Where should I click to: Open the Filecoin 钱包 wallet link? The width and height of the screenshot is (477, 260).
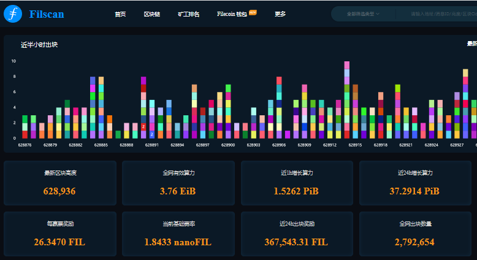pyautogui.click(x=232, y=14)
